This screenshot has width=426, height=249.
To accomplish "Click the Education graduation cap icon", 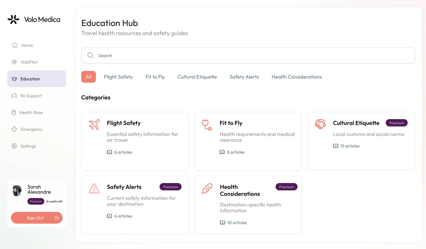I will (x=14, y=79).
